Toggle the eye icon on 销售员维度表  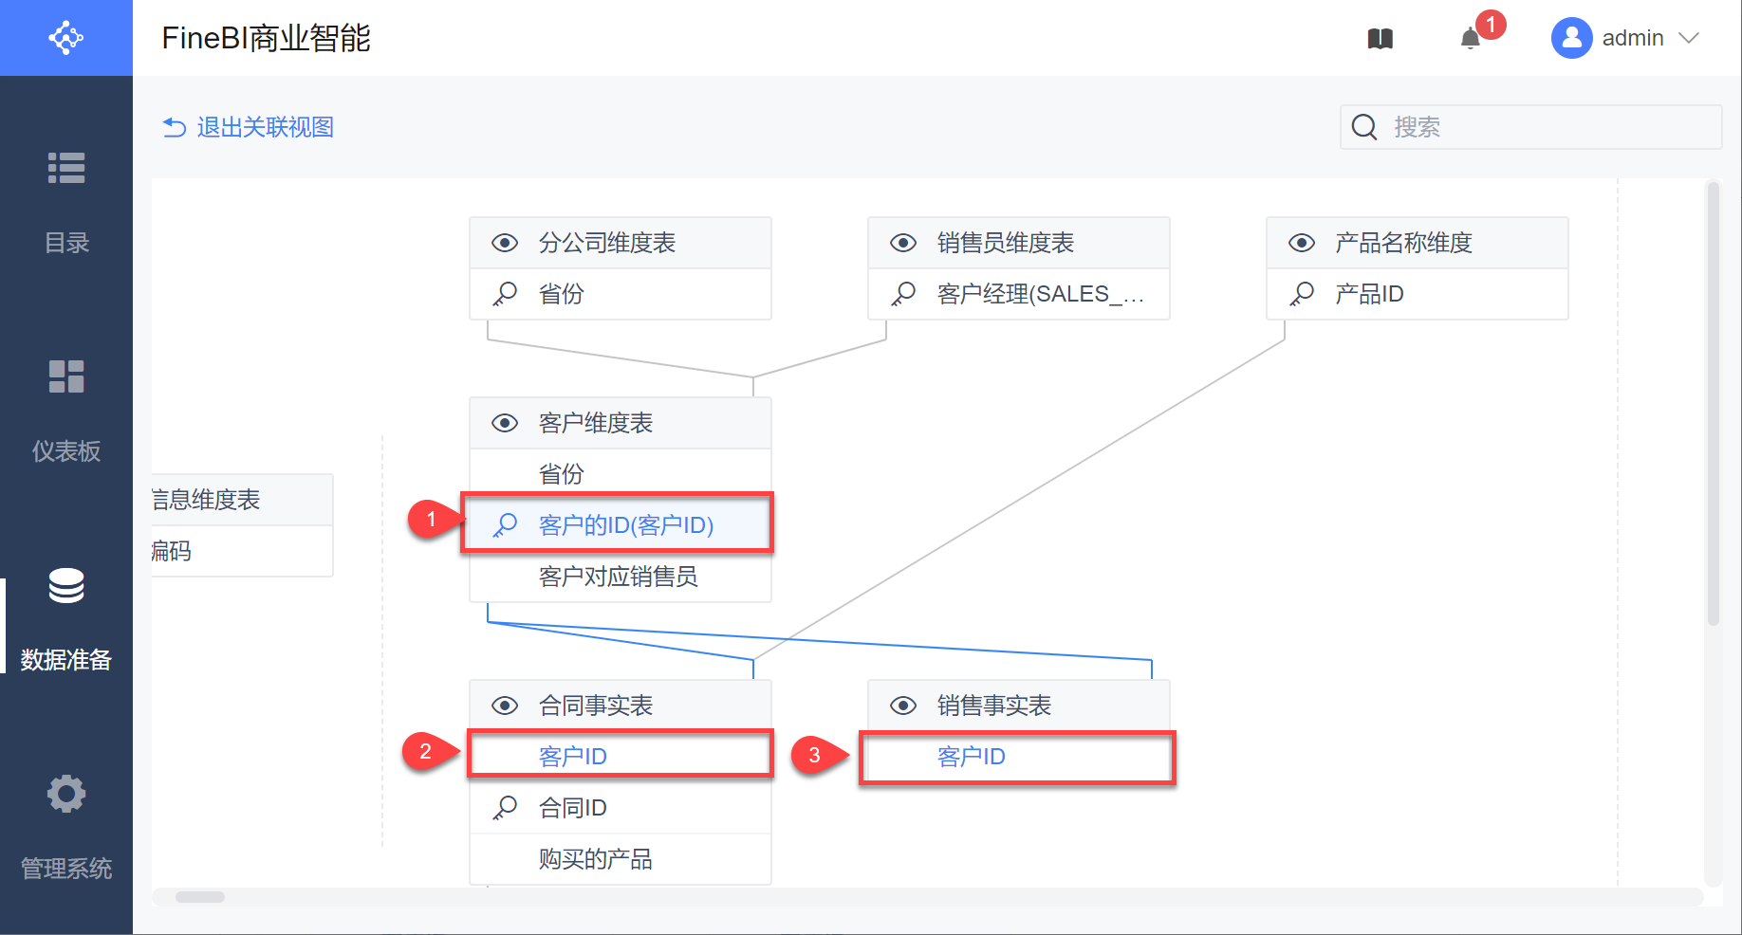click(903, 243)
